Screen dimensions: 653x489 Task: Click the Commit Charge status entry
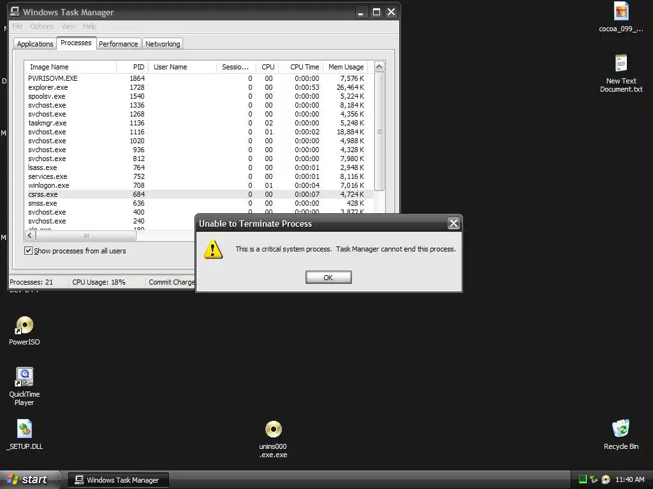pyautogui.click(x=171, y=282)
